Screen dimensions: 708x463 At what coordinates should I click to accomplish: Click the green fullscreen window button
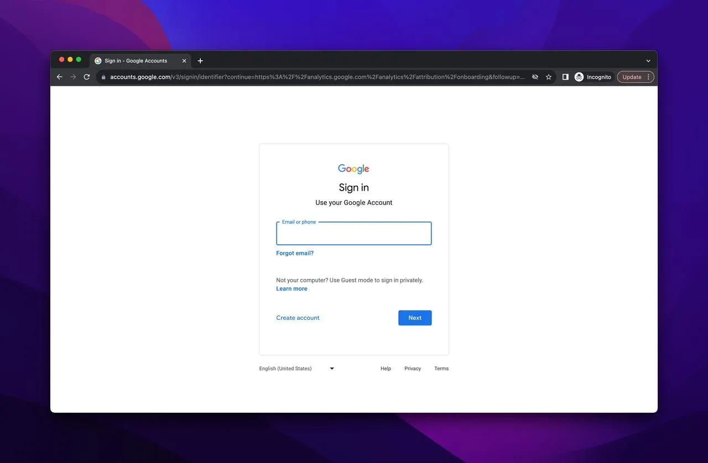pos(79,60)
